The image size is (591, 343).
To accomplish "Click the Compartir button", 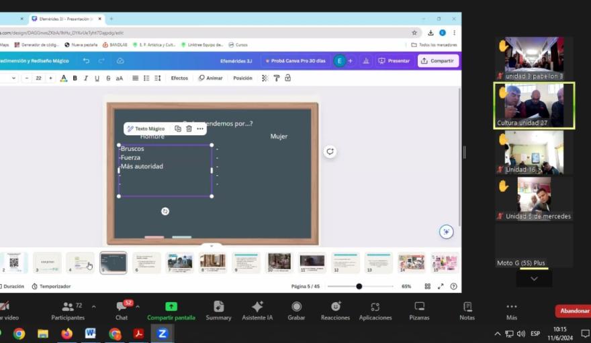I will click(438, 61).
